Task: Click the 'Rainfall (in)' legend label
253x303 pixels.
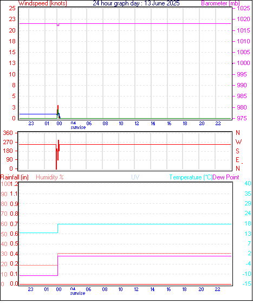Action: [x=15, y=177]
